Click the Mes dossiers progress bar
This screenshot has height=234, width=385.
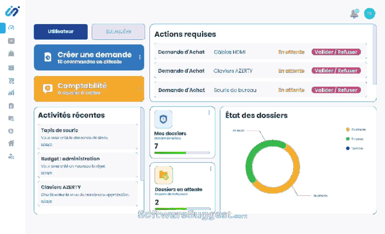click(182, 153)
